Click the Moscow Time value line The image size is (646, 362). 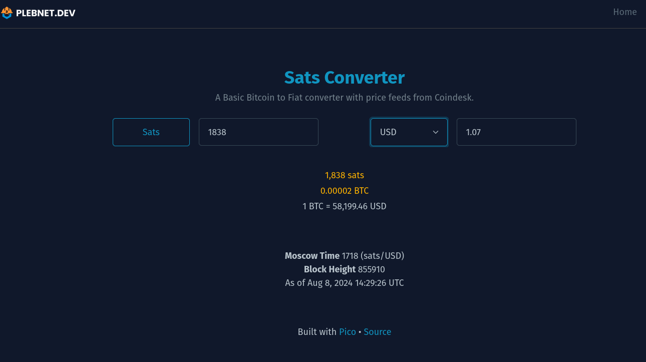point(345,256)
